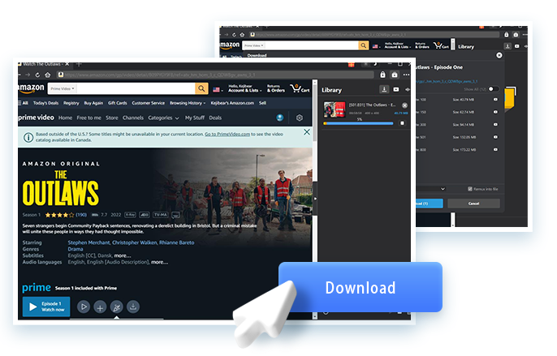The image size is (557, 356).
Task: Open Stephen Merchant cast link
Action: pos(89,242)
